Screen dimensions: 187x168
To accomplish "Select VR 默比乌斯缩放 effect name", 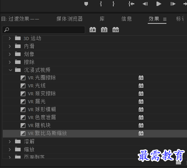I will point(47,133).
